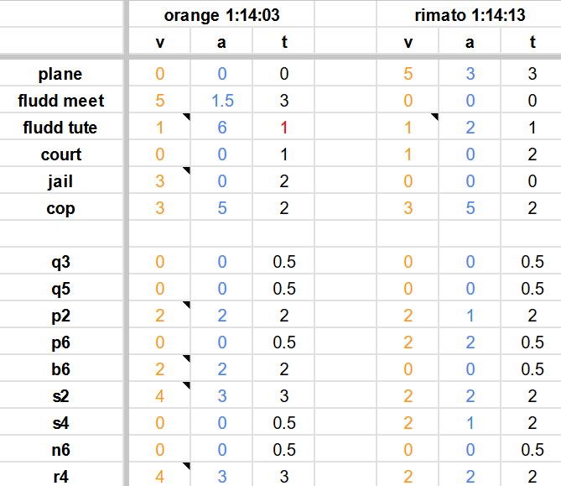Screen dimensions: 561x486
Task: Select the "r4" row label cell
Action: tap(61, 477)
